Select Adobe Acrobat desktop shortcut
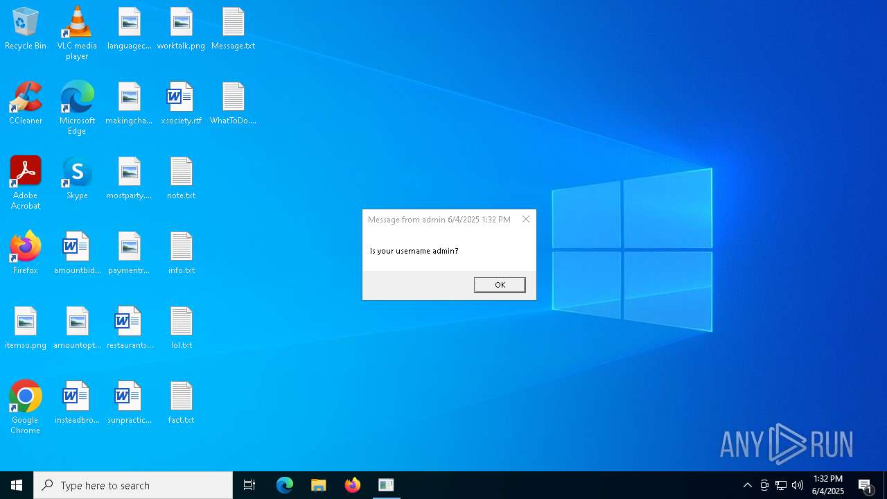Viewport: 887px width, 499px height. pos(26,183)
